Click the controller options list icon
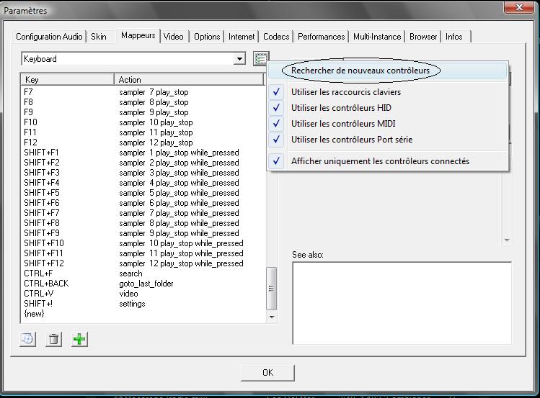 click(x=261, y=59)
